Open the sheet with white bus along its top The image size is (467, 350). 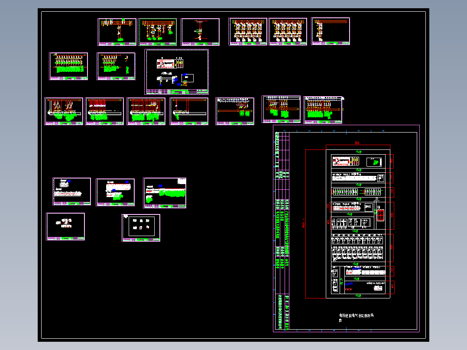235,111
